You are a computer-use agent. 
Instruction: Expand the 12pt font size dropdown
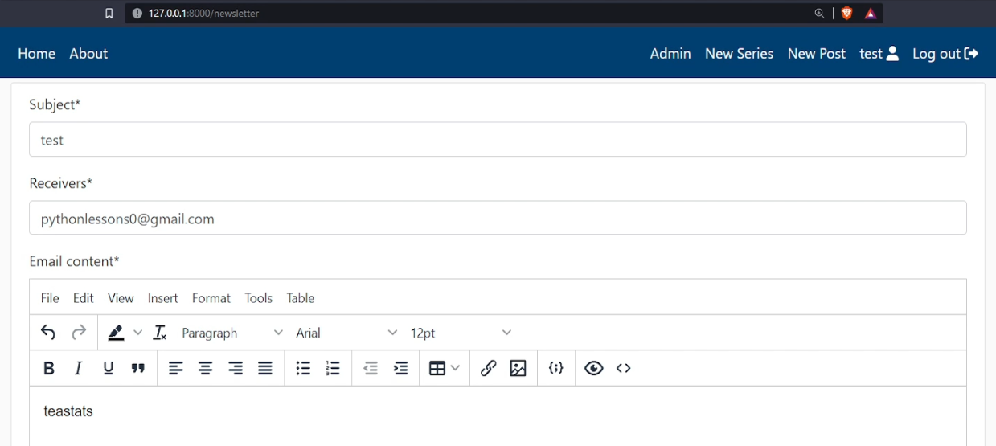click(x=460, y=333)
